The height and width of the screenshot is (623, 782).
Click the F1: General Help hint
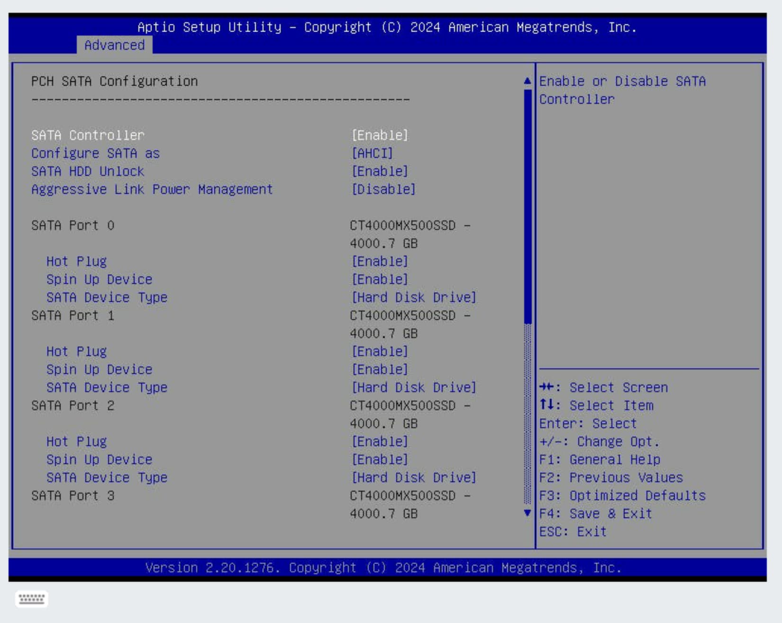coord(600,459)
